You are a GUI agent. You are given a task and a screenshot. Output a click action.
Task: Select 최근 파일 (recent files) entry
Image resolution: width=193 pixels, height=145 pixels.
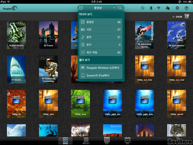pyautogui.click(x=101, y=52)
